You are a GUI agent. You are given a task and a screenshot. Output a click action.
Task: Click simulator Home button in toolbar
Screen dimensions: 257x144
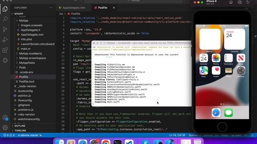231,2
